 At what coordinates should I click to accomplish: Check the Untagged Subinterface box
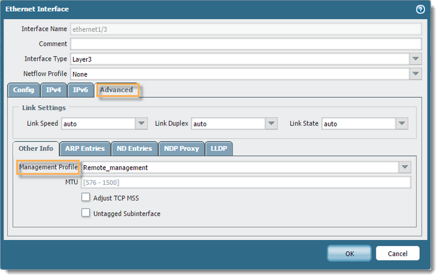tap(86, 213)
